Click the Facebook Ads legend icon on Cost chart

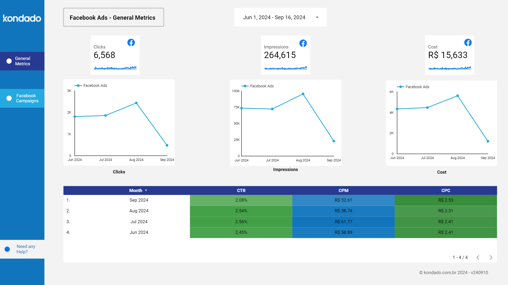coord(400,87)
